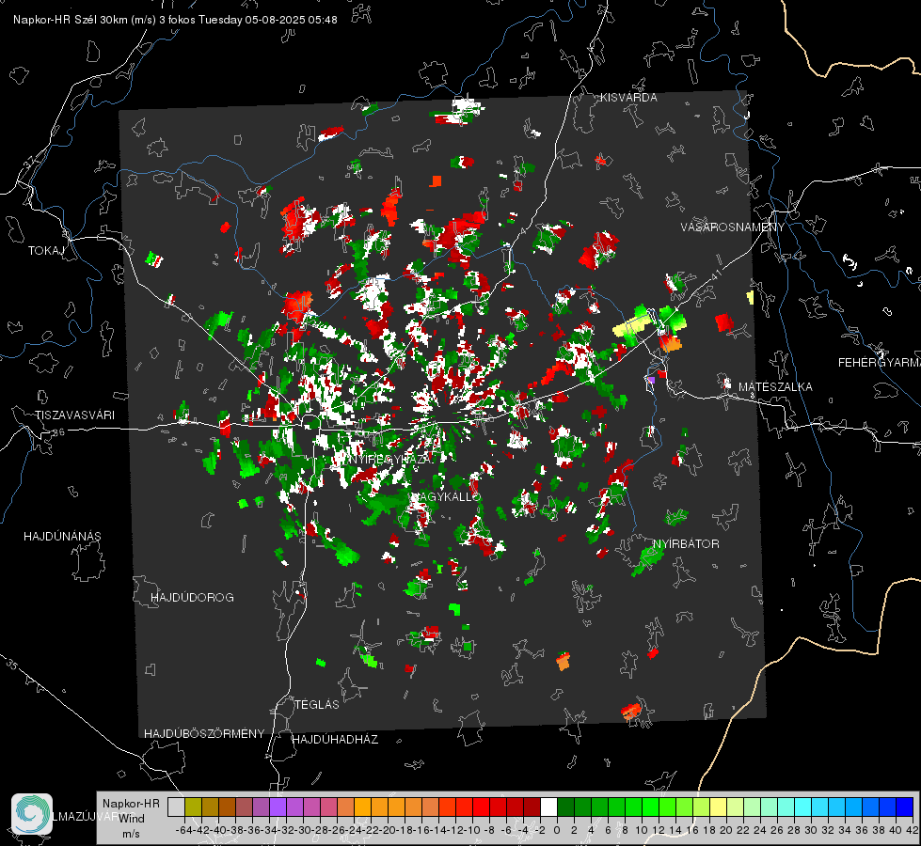
Task: Select the TÉGLÁS town label
Action: 317,705
